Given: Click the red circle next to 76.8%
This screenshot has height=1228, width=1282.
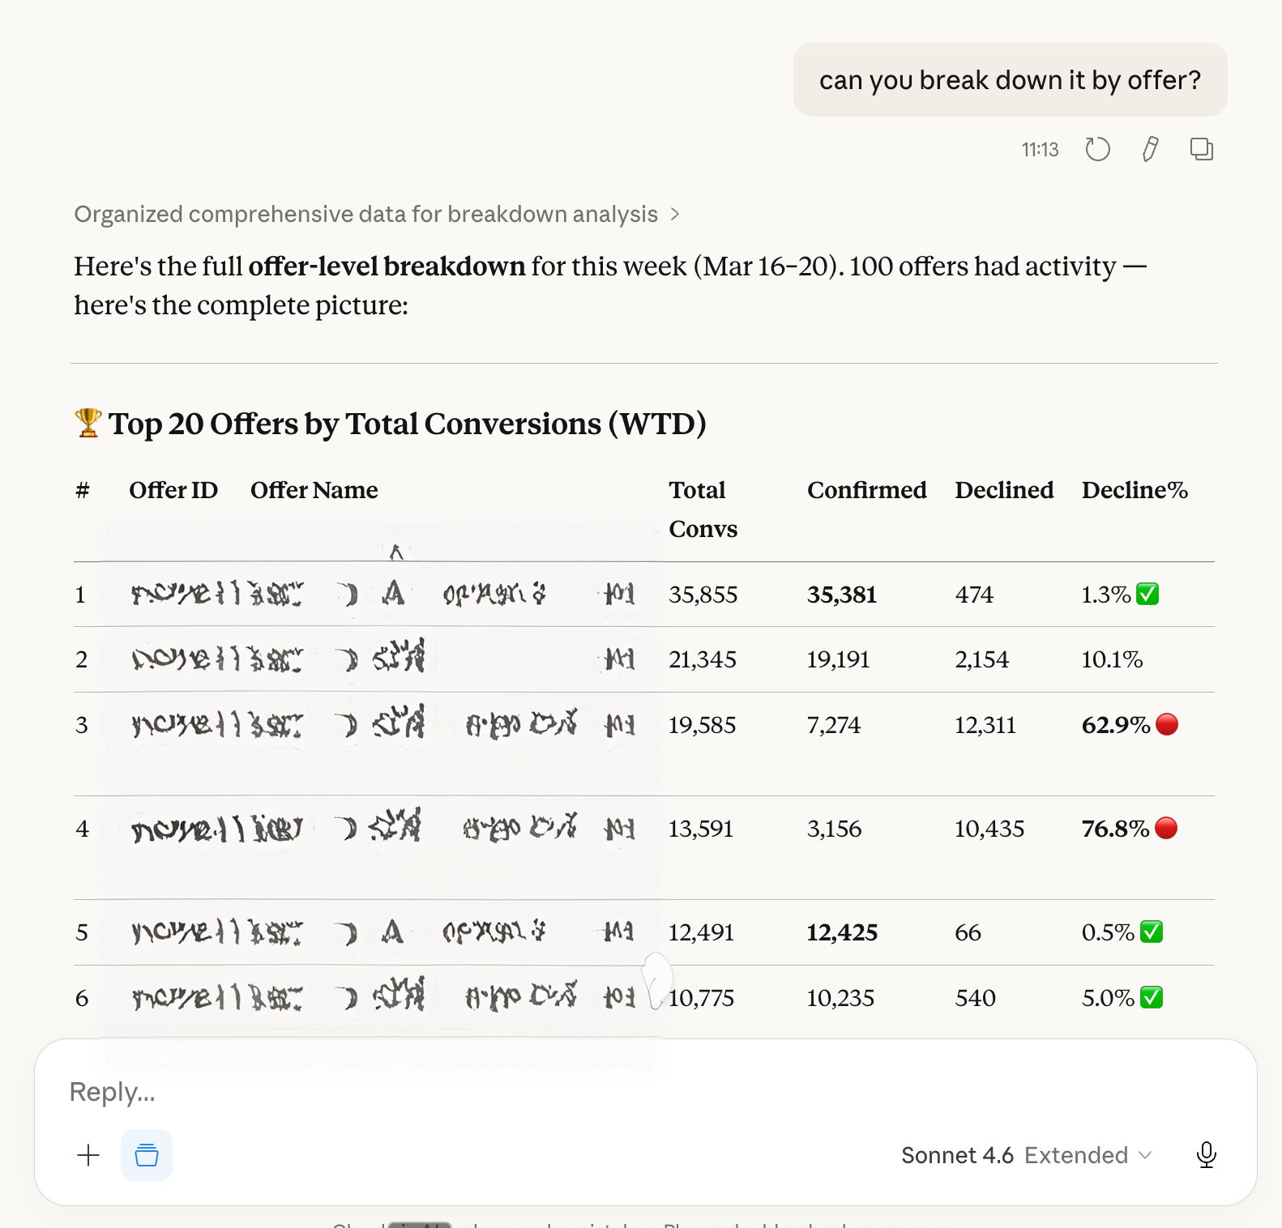Looking at the screenshot, I should (x=1166, y=828).
